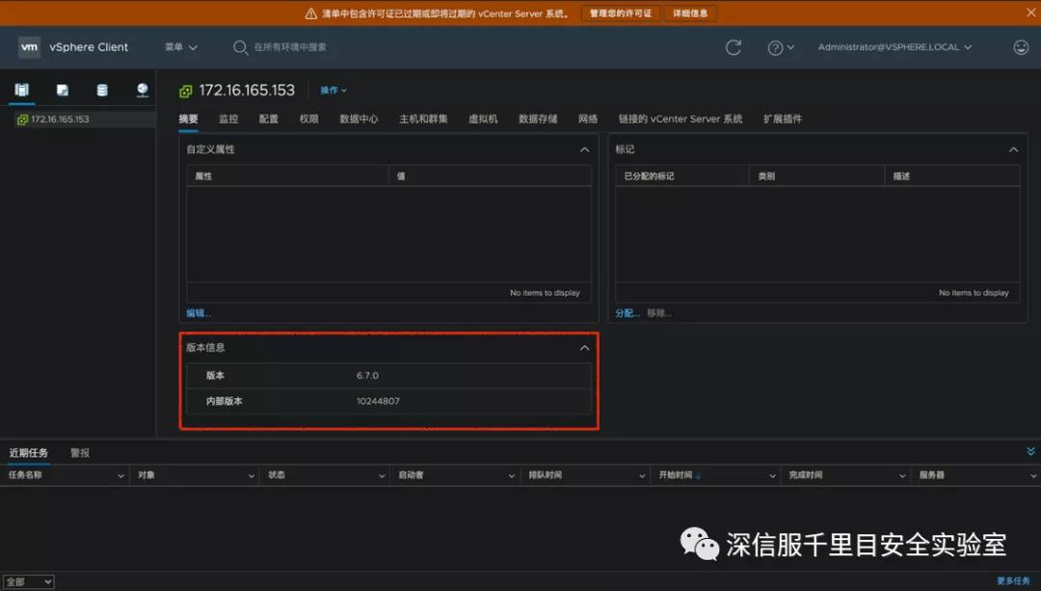Switch to the 主机和群集 tab
Viewport: 1041px width, 591px height.
point(423,119)
